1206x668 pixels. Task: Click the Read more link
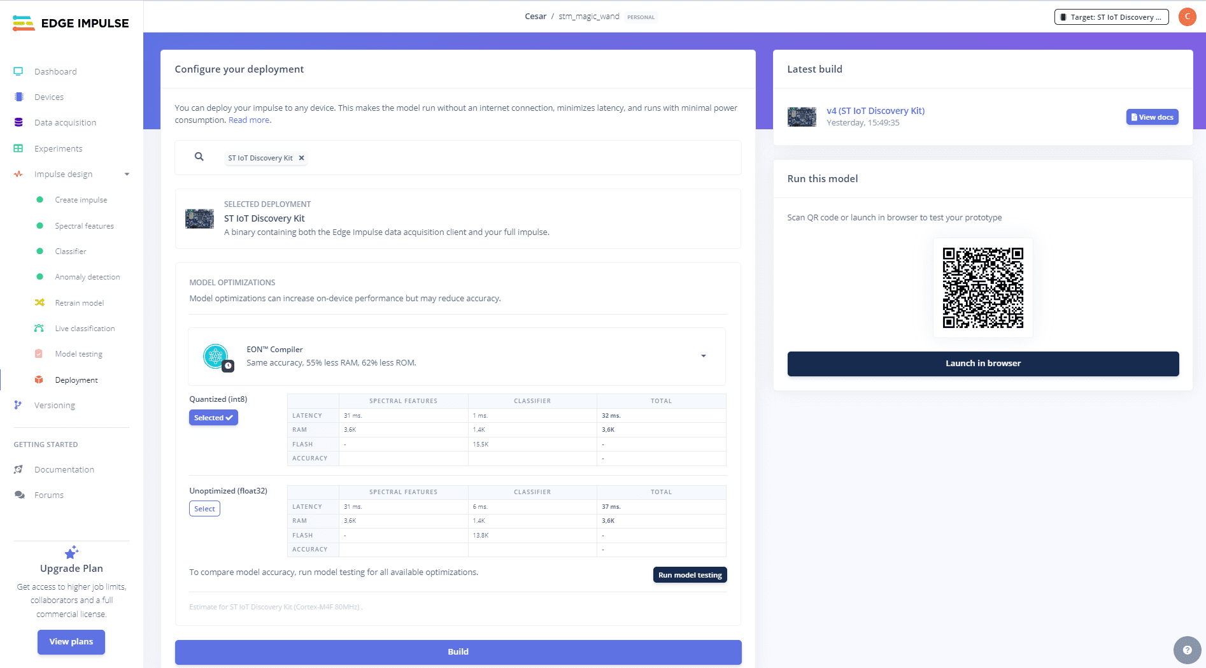click(249, 120)
